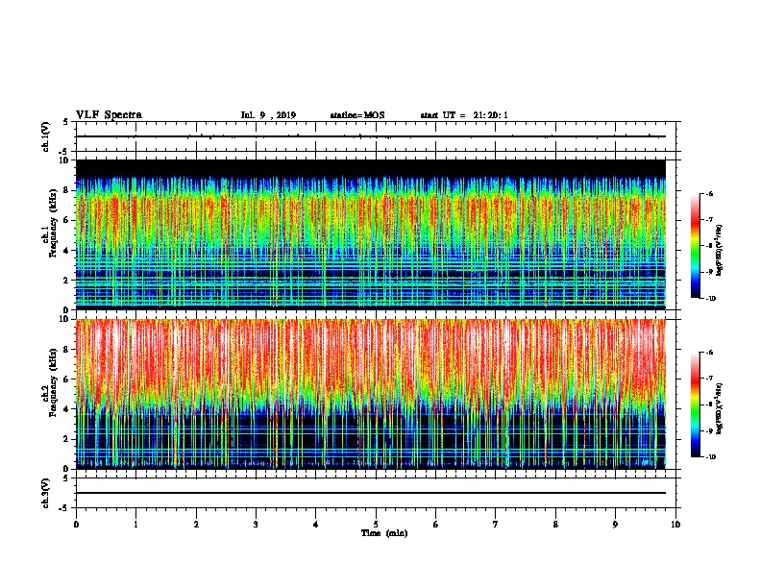This screenshot has width=761, height=588.
Task: Select the "start UT = 21:20:1" text
Action: pyautogui.click(x=464, y=115)
